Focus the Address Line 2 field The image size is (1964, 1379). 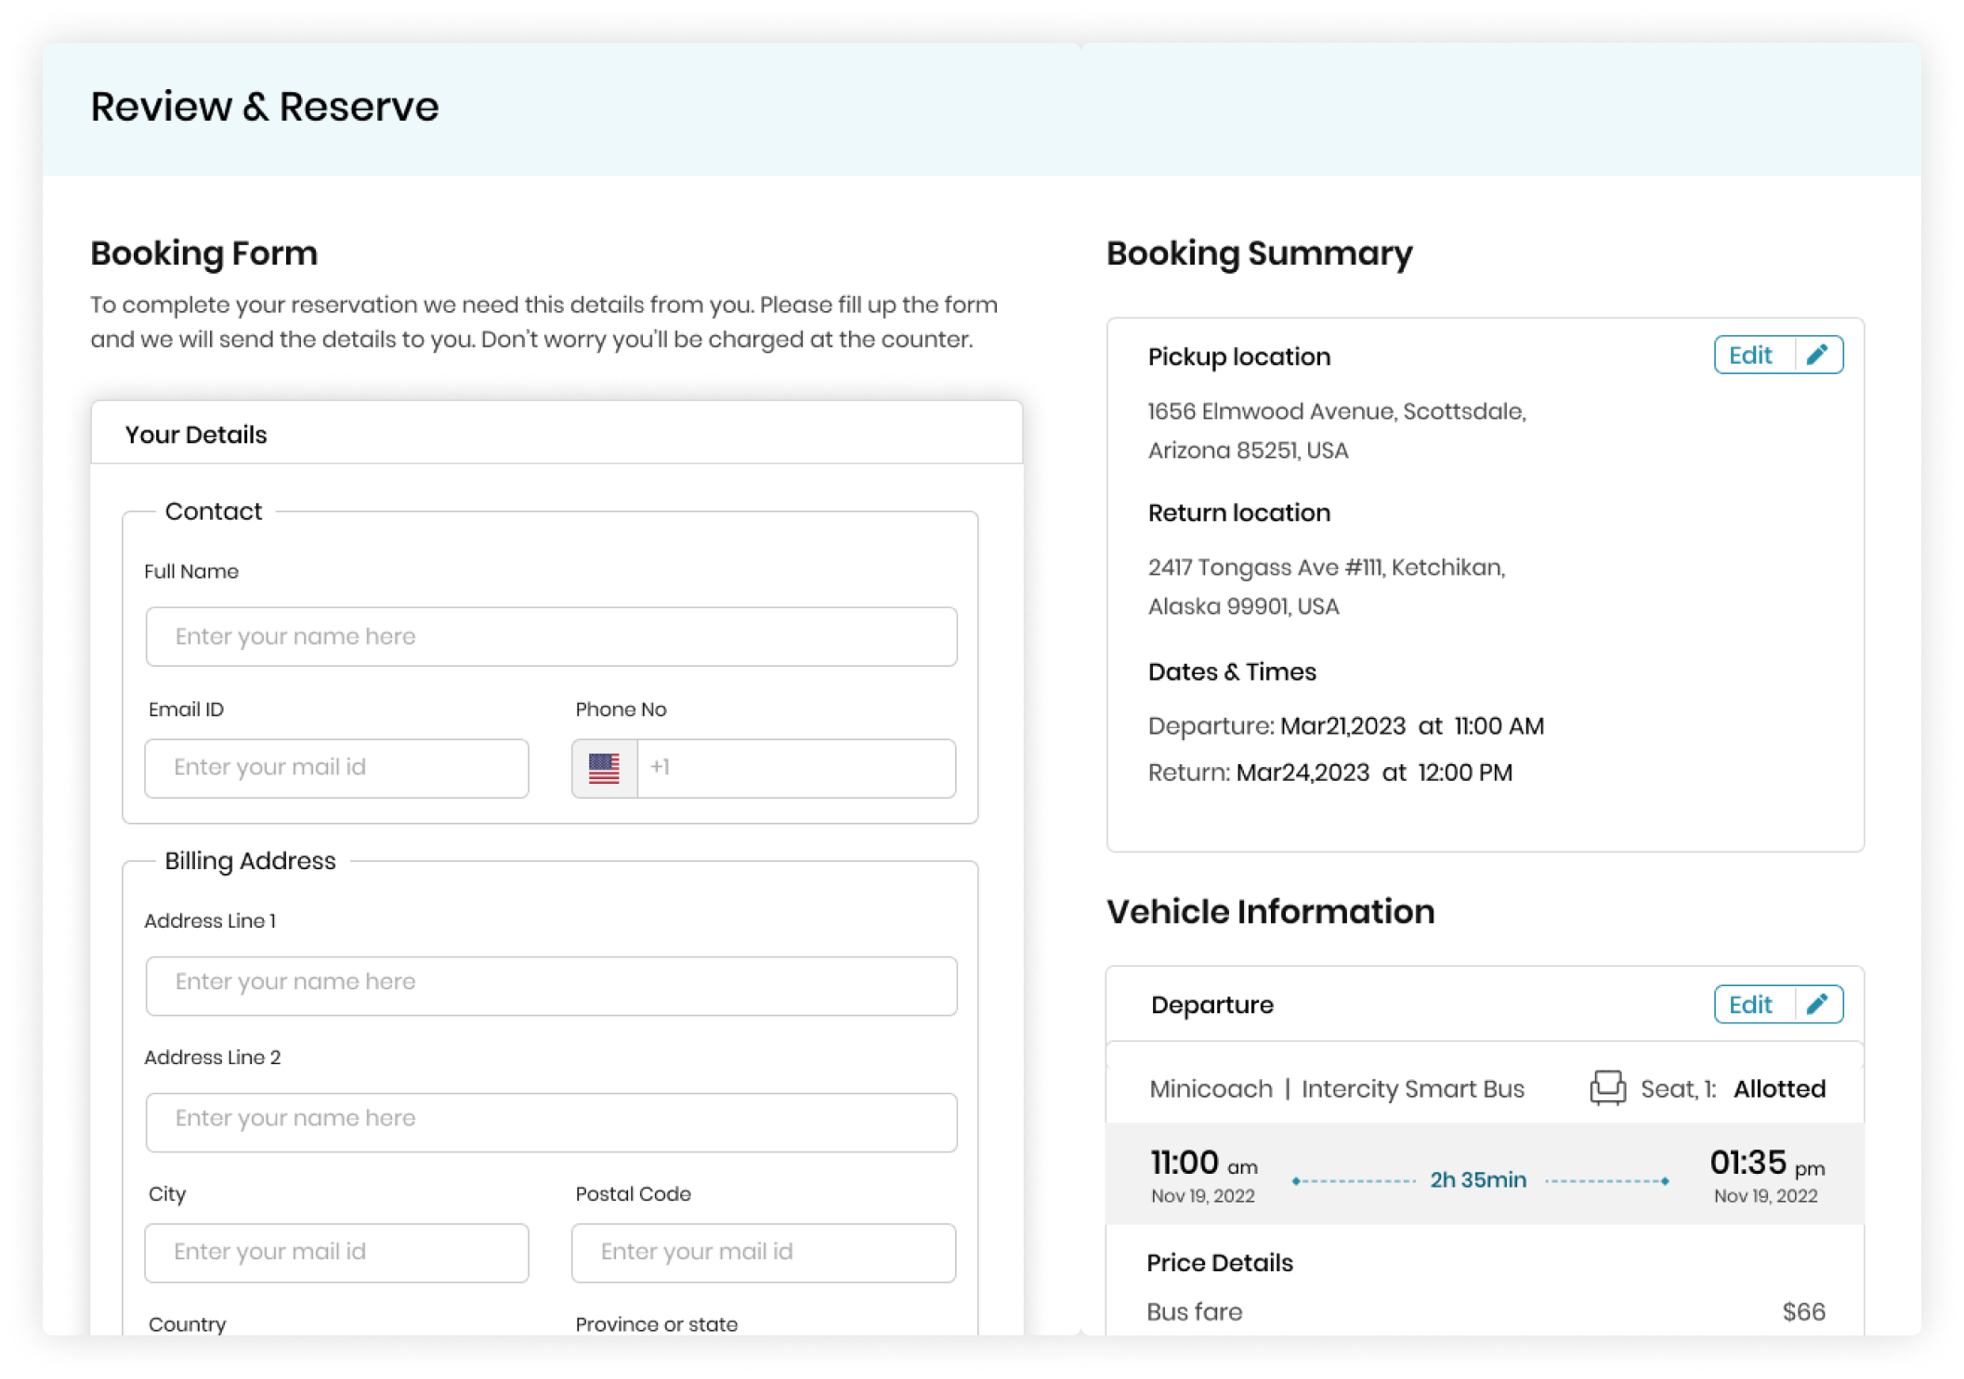tap(551, 1122)
